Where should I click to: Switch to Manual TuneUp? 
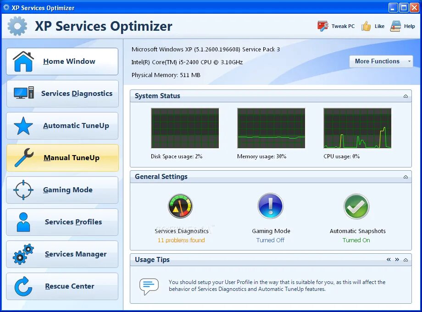tap(62, 158)
